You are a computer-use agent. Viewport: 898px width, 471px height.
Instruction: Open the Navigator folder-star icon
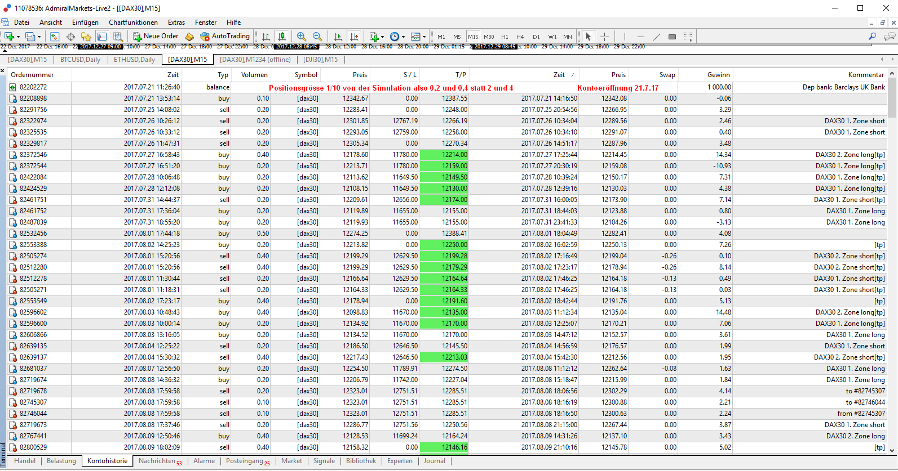coord(86,37)
